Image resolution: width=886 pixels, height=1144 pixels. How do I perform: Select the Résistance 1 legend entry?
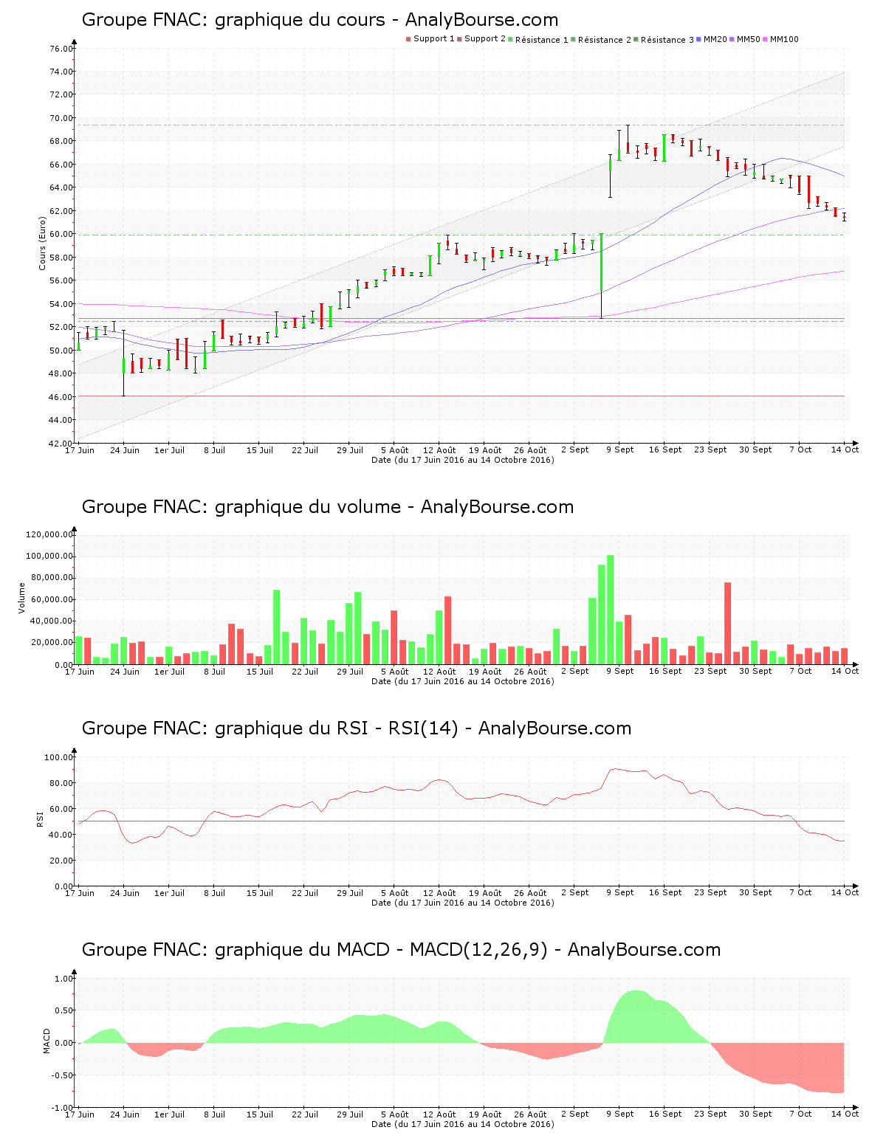pyautogui.click(x=538, y=39)
